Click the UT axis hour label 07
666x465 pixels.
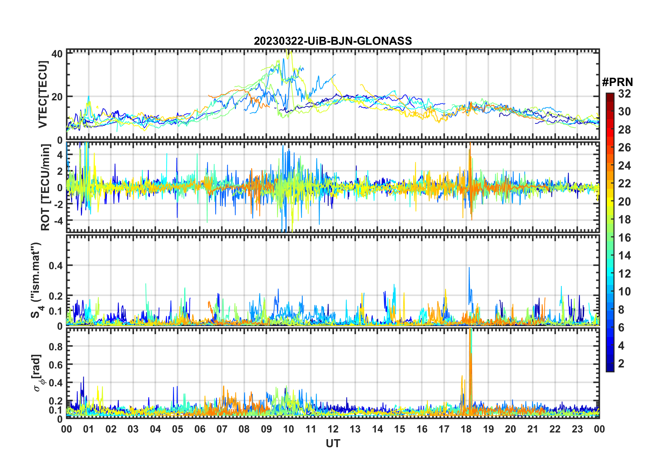click(222, 429)
